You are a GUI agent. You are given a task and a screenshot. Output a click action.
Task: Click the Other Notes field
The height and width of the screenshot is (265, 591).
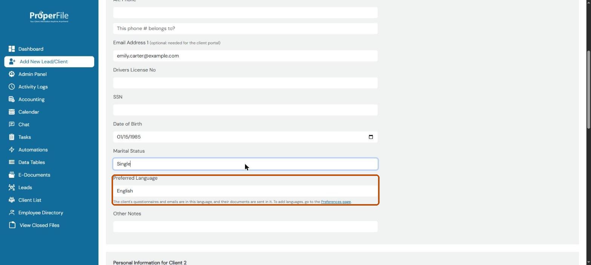pyautogui.click(x=245, y=226)
